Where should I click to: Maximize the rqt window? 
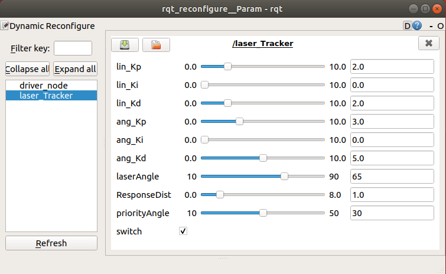click(x=425, y=9)
